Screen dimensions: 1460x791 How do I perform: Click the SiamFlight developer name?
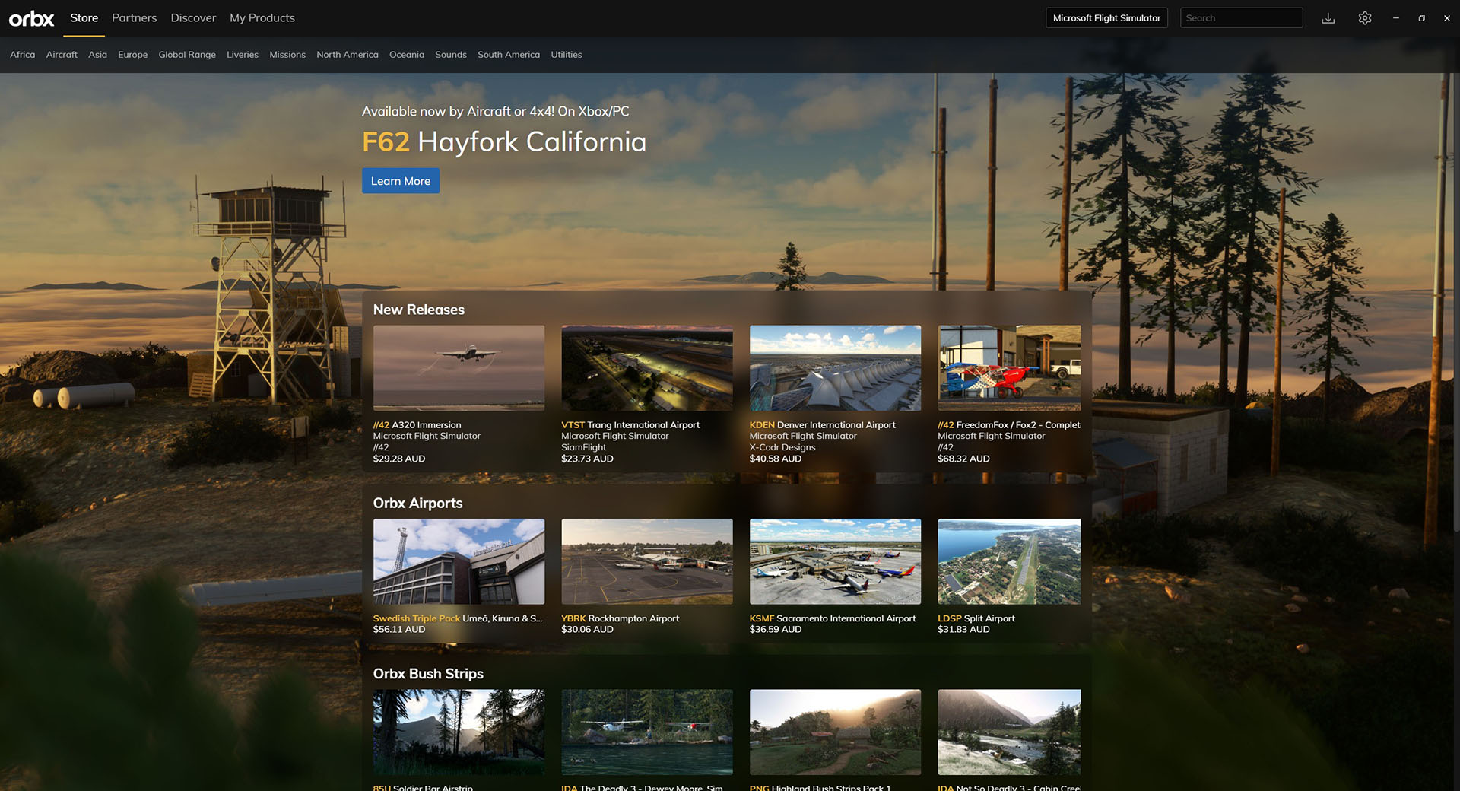[x=584, y=447]
